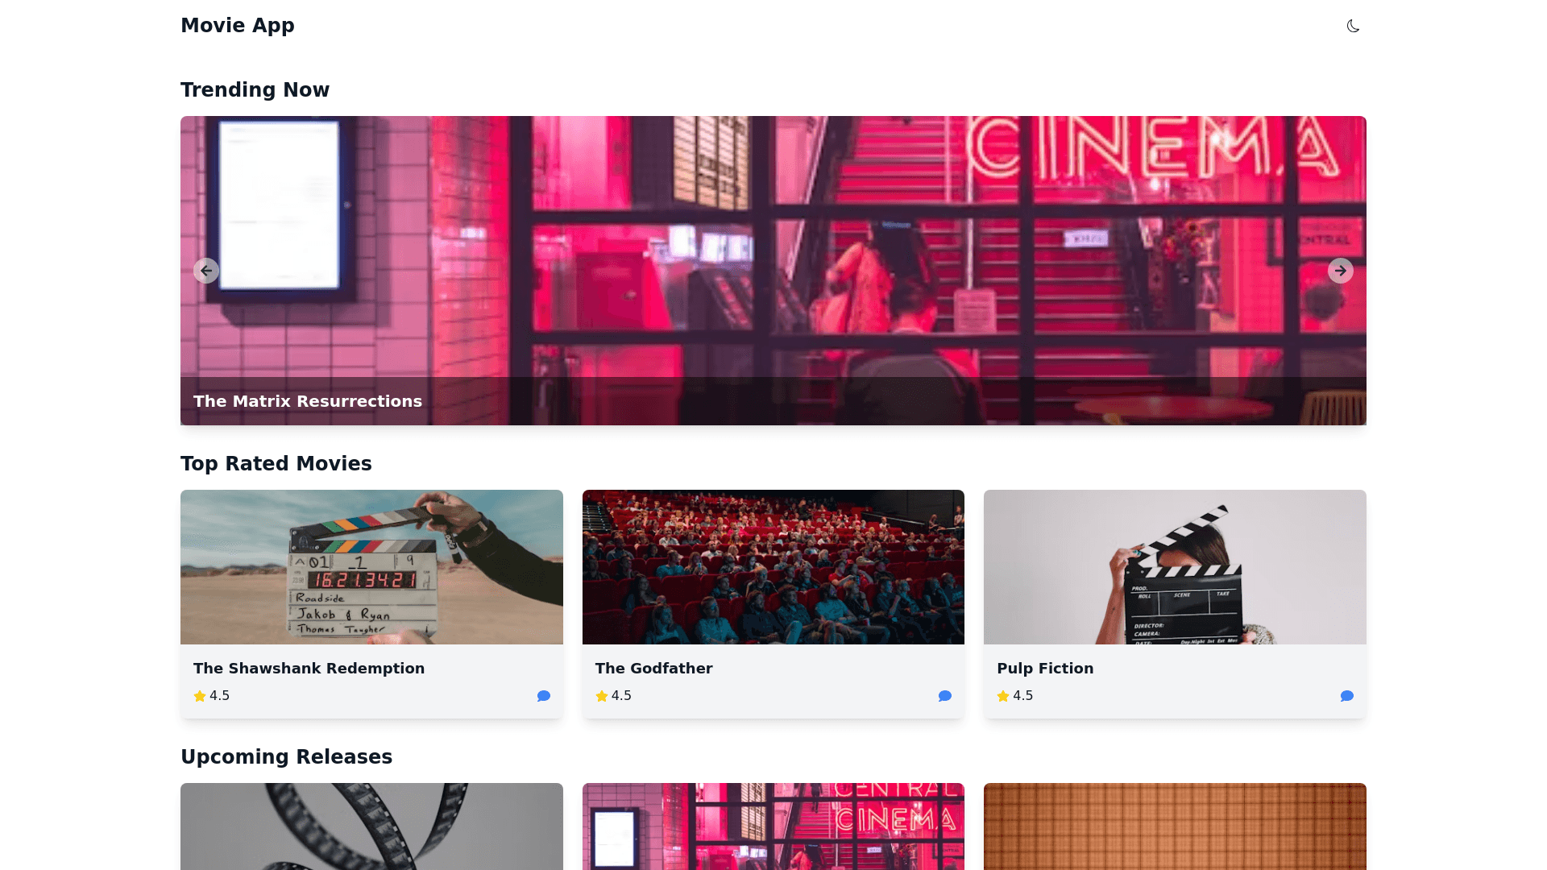Click star rating icon for The Shawshank Redemption
This screenshot has width=1547, height=870.
pyautogui.click(x=200, y=696)
